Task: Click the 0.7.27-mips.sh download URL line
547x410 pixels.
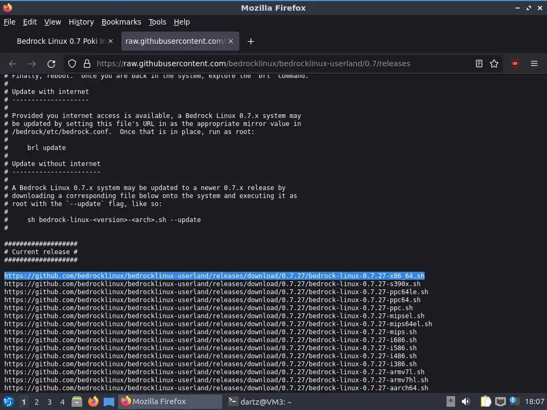Action: [x=210, y=332]
